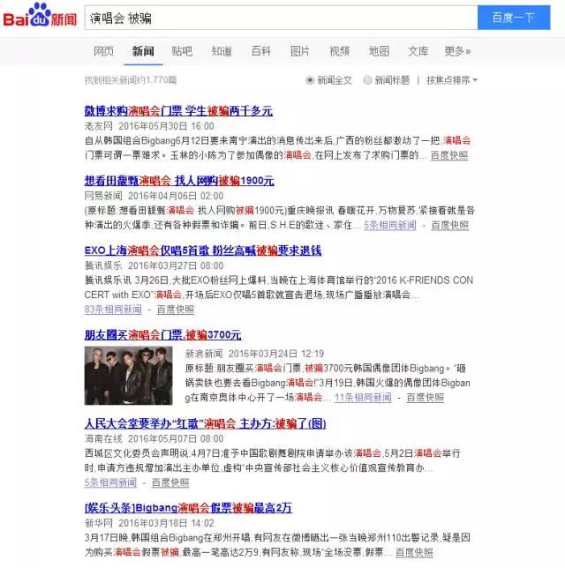Open 百度快照 for the 新浪新闻 result
565x568 pixels.
(x=425, y=398)
